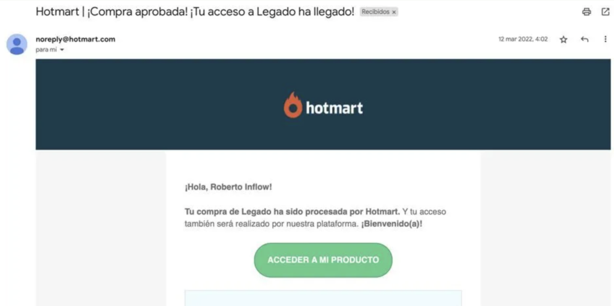Click the green ACCEDER A MI PRODUCTO button
The image size is (614, 306).
pyautogui.click(x=323, y=260)
